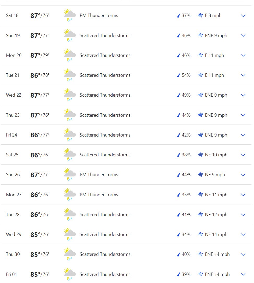Click the wind icon for NE 12 mph on Tue 28
Screen dimensions: 254x283
tap(200, 214)
